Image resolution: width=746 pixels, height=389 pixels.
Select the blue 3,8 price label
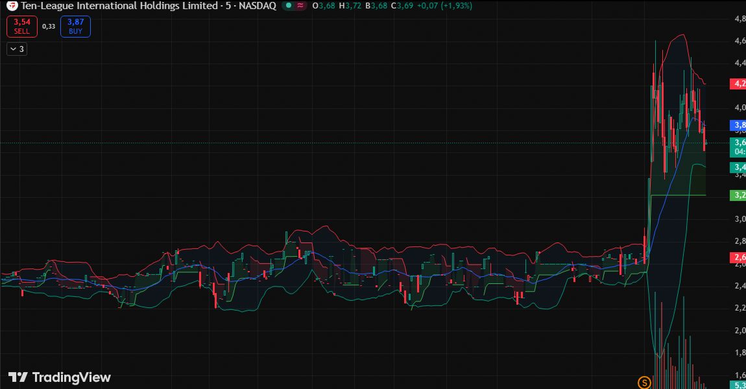tap(738, 126)
